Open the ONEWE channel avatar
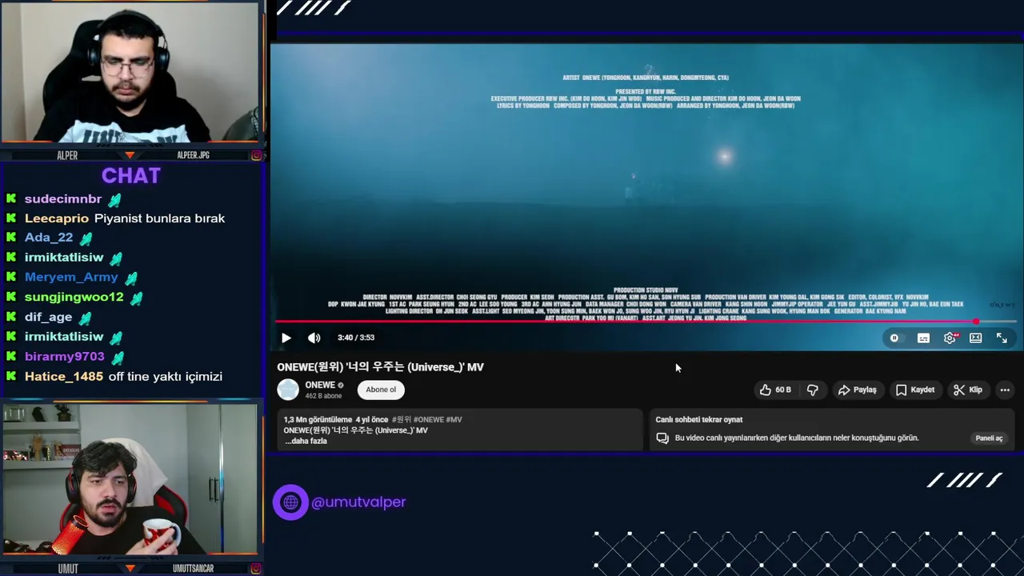 288,390
